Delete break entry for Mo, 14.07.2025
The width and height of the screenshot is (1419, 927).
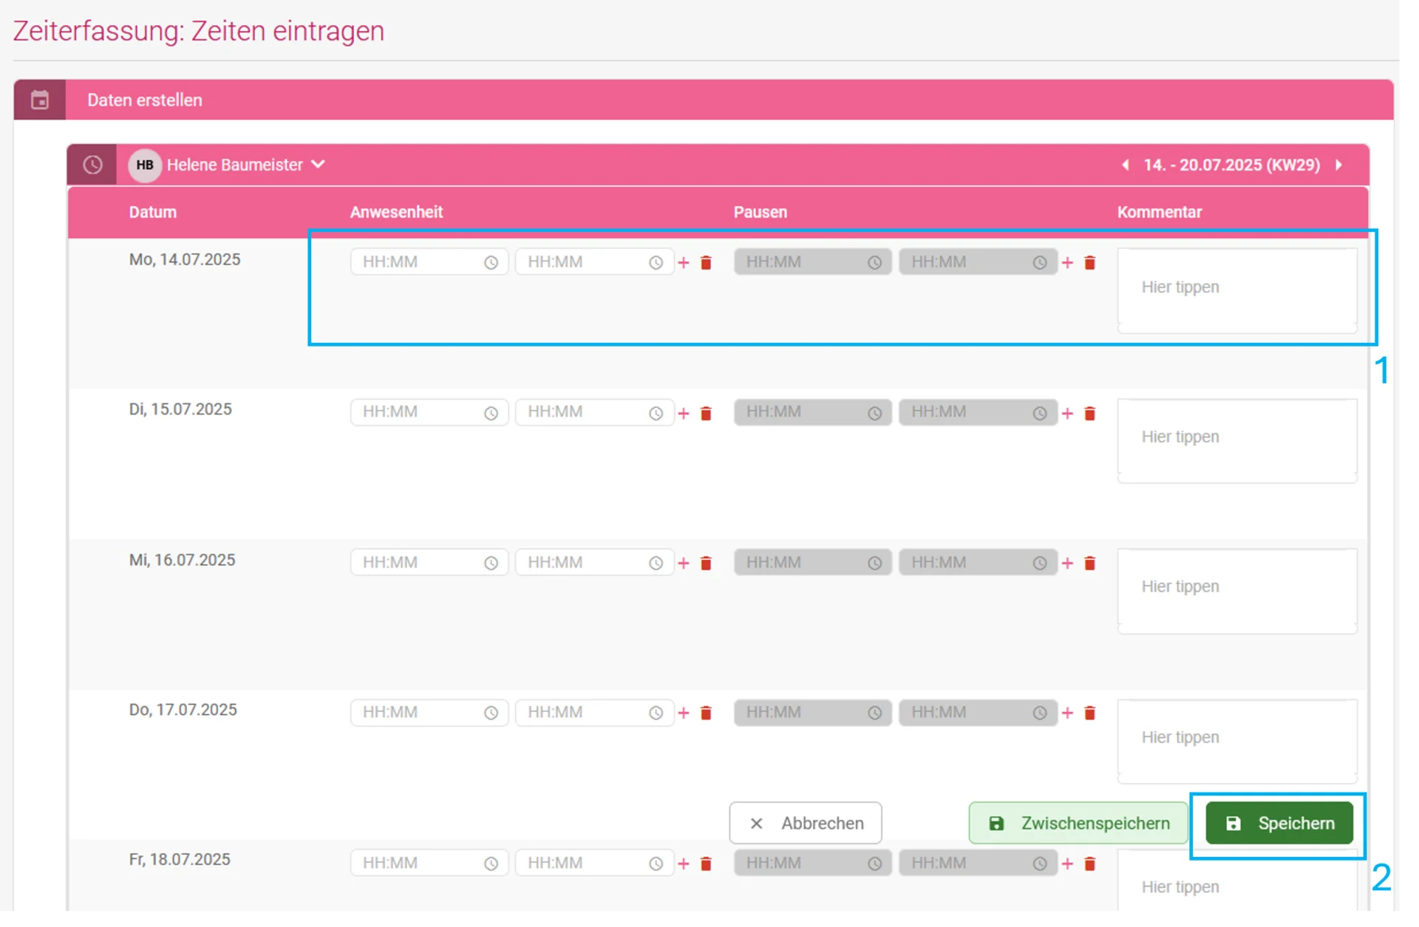(1089, 262)
